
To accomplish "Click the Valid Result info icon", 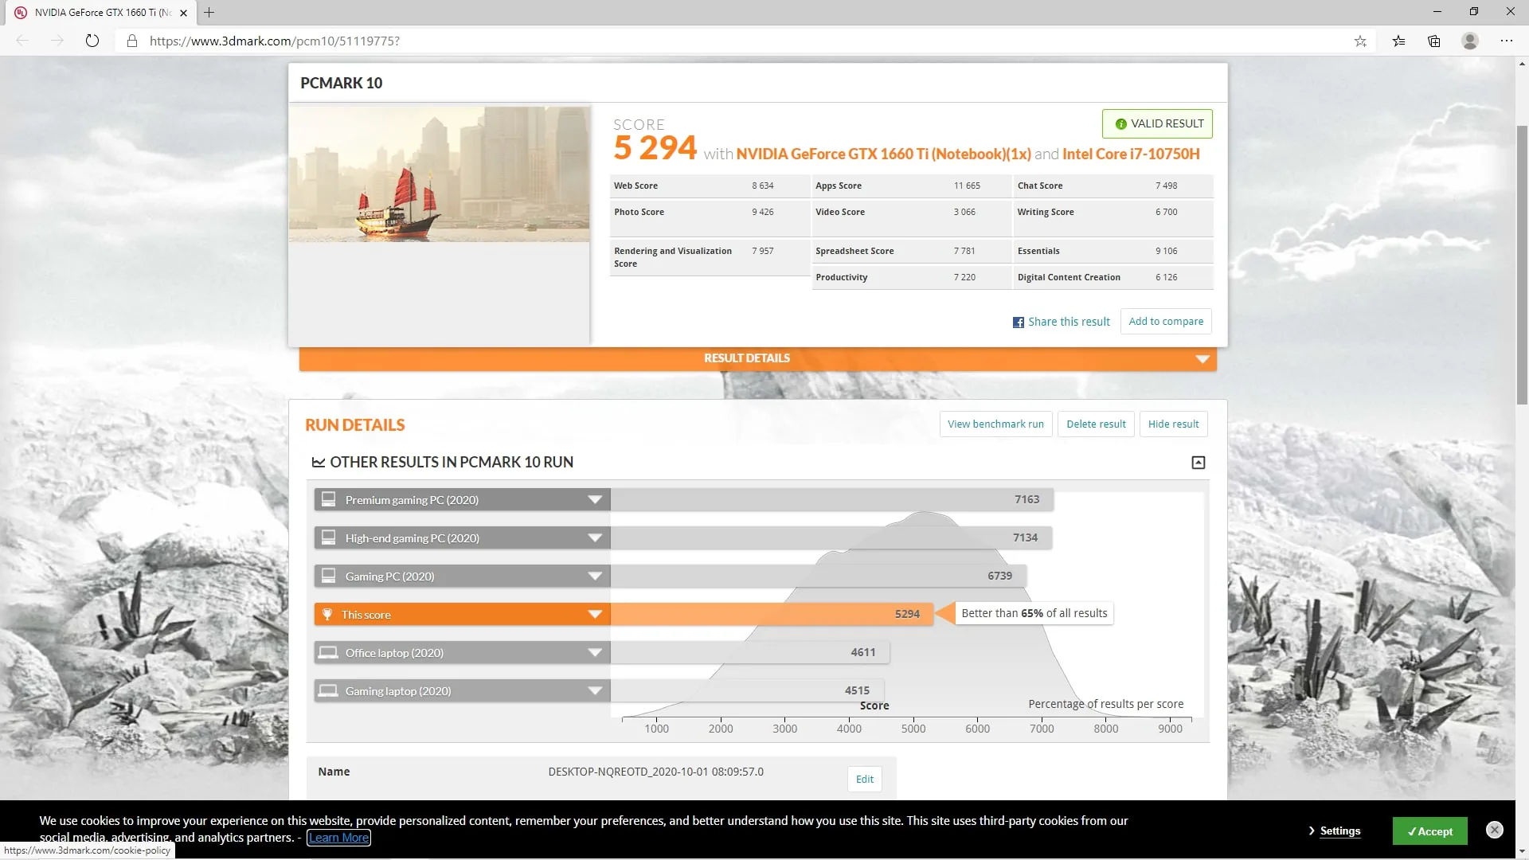I will pyautogui.click(x=1120, y=124).
